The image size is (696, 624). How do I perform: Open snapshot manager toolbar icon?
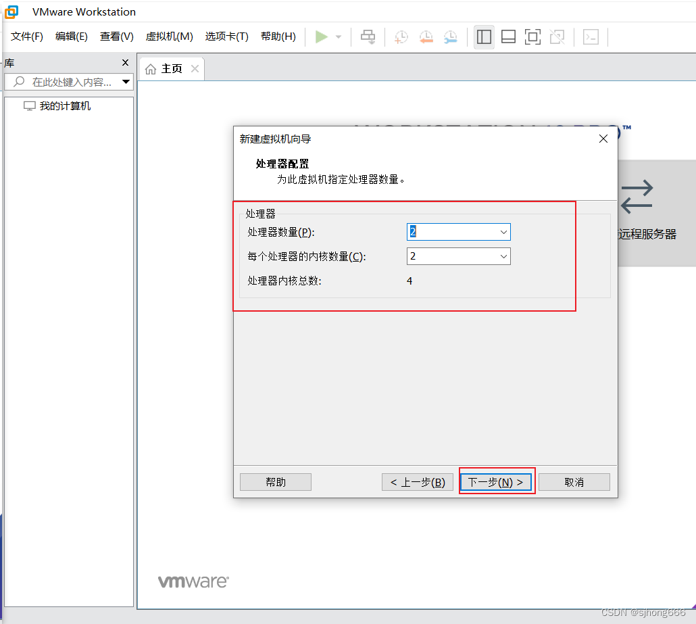(x=451, y=37)
